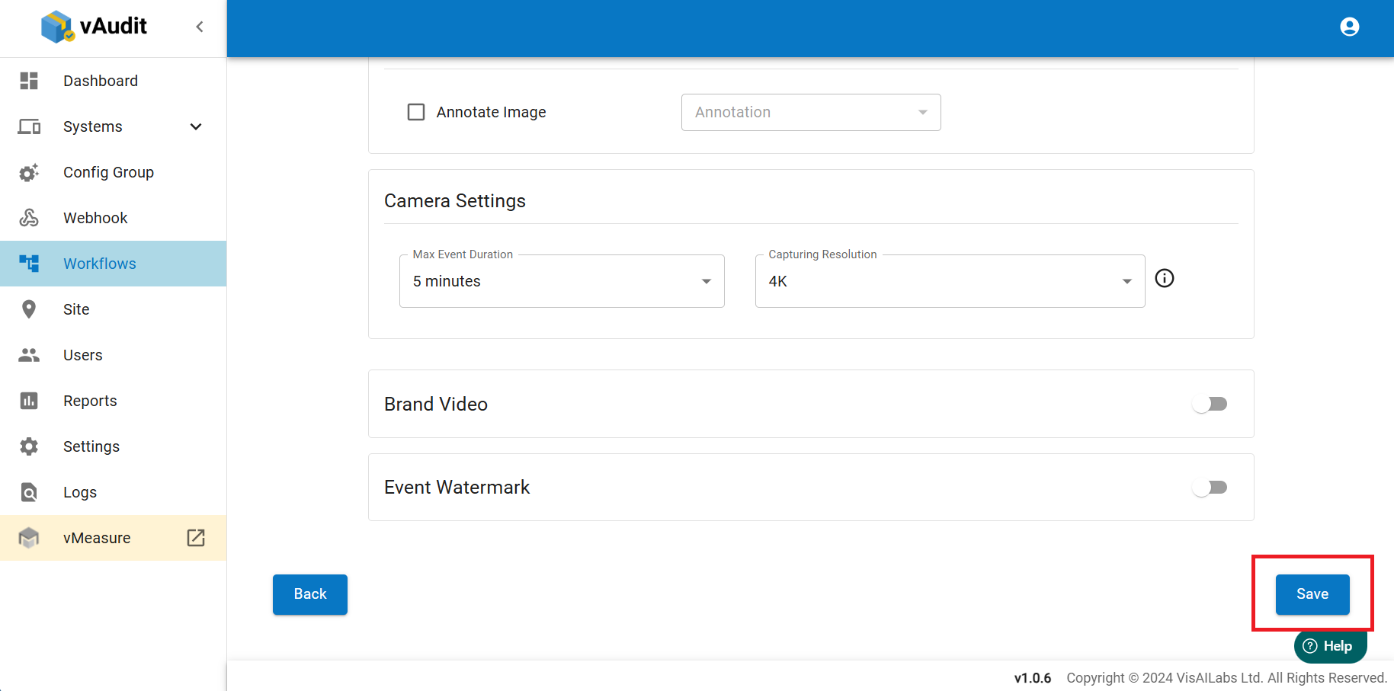
Task: Click the vMeasure box icon
Action: (x=29, y=538)
